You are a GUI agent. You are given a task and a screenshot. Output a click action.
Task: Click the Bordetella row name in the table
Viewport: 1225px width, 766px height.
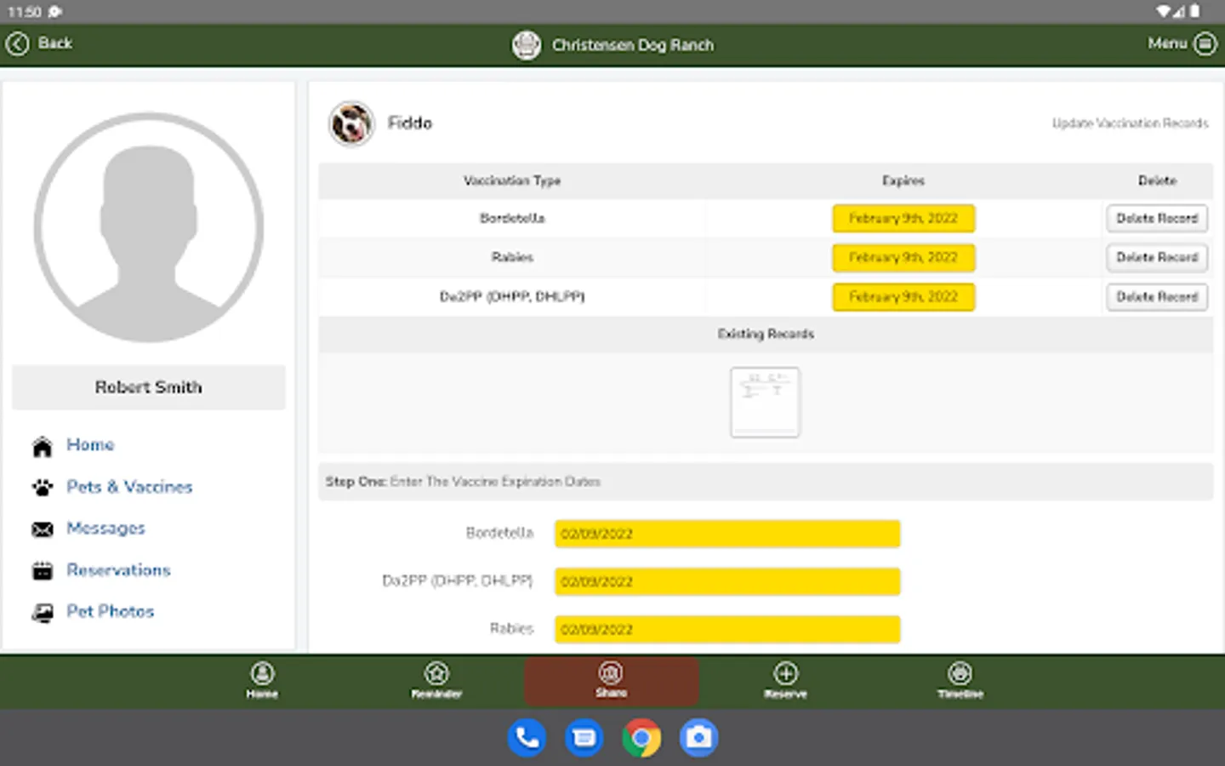(512, 219)
